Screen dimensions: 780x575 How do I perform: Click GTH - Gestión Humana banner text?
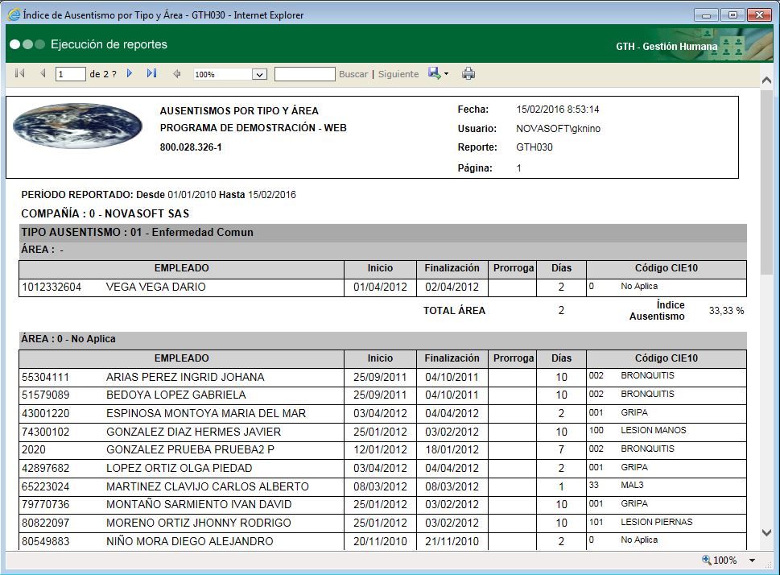pos(667,46)
